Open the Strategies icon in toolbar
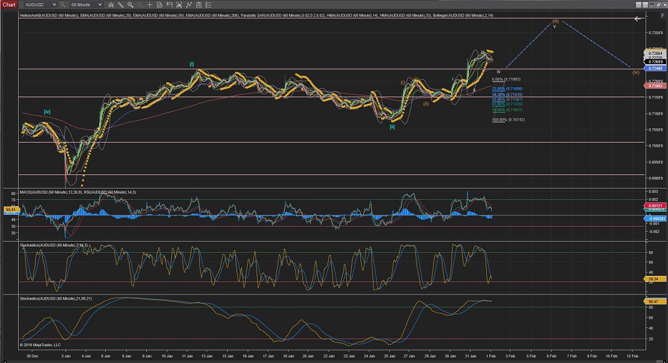Viewport: 668px width, 363px height. click(x=199, y=5)
